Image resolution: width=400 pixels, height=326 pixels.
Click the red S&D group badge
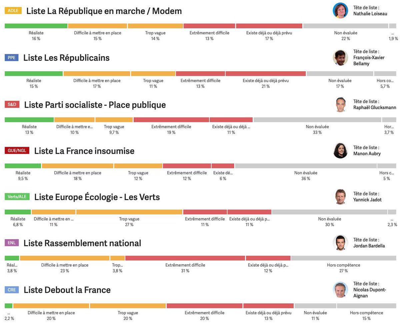tap(12, 105)
